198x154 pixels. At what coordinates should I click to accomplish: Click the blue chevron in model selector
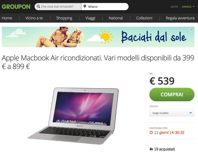tap(191, 113)
